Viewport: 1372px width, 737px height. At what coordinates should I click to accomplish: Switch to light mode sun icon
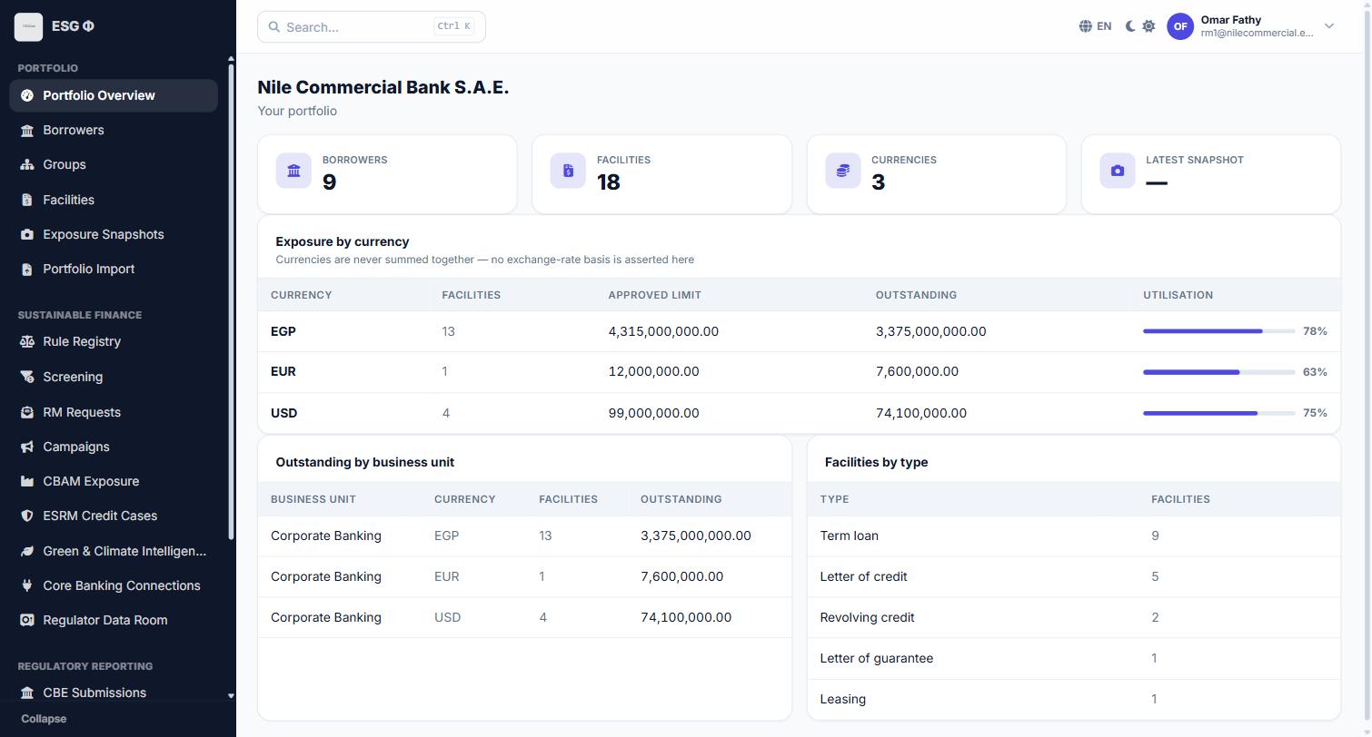(1148, 26)
